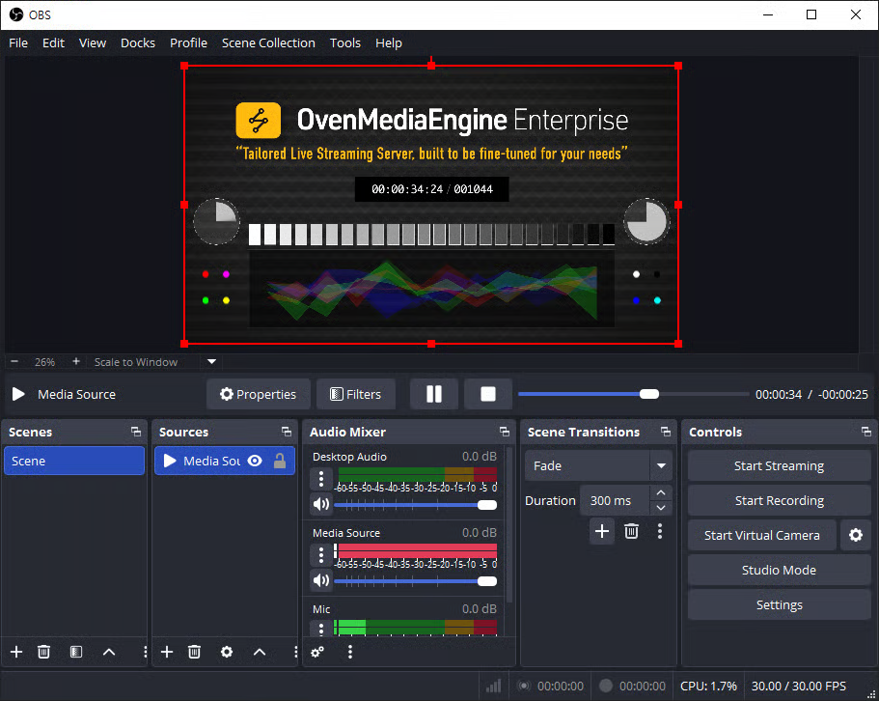Image resolution: width=879 pixels, height=701 pixels.
Task: Open Virtual Camera settings gear
Action: point(855,535)
